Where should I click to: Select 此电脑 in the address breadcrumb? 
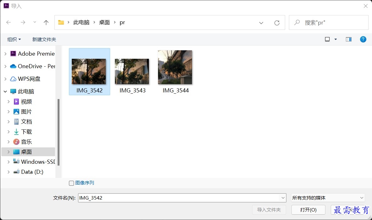[x=82, y=23]
